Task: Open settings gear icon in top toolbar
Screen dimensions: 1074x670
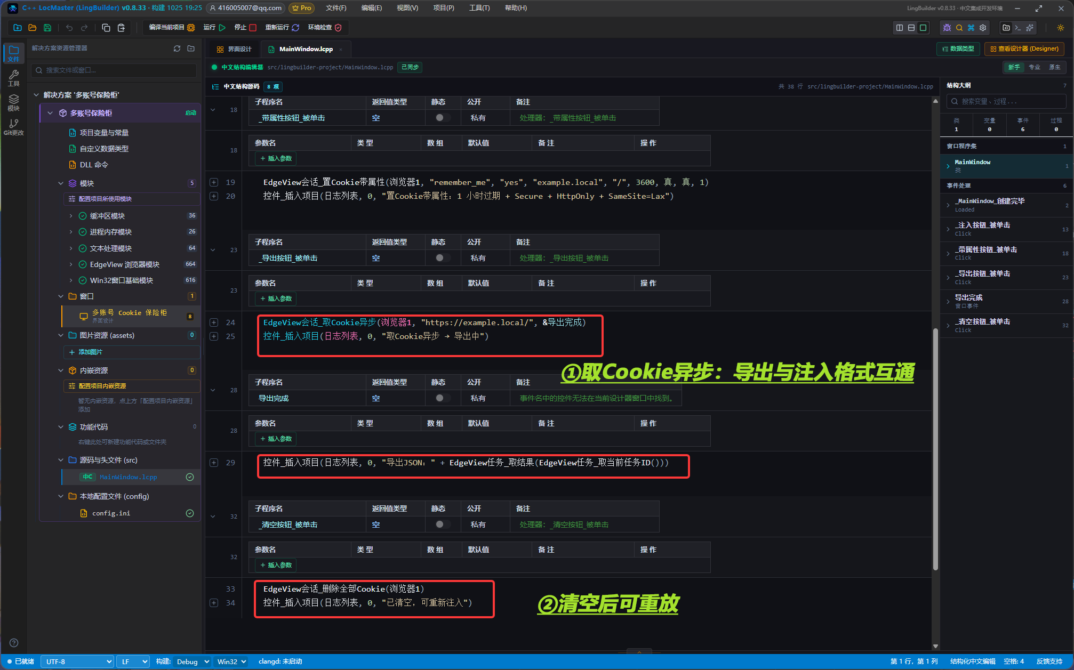Action: coord(983,28)
